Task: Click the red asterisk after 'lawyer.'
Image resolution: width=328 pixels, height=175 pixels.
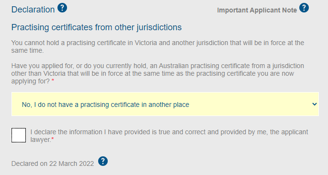Action: (53, 139)
